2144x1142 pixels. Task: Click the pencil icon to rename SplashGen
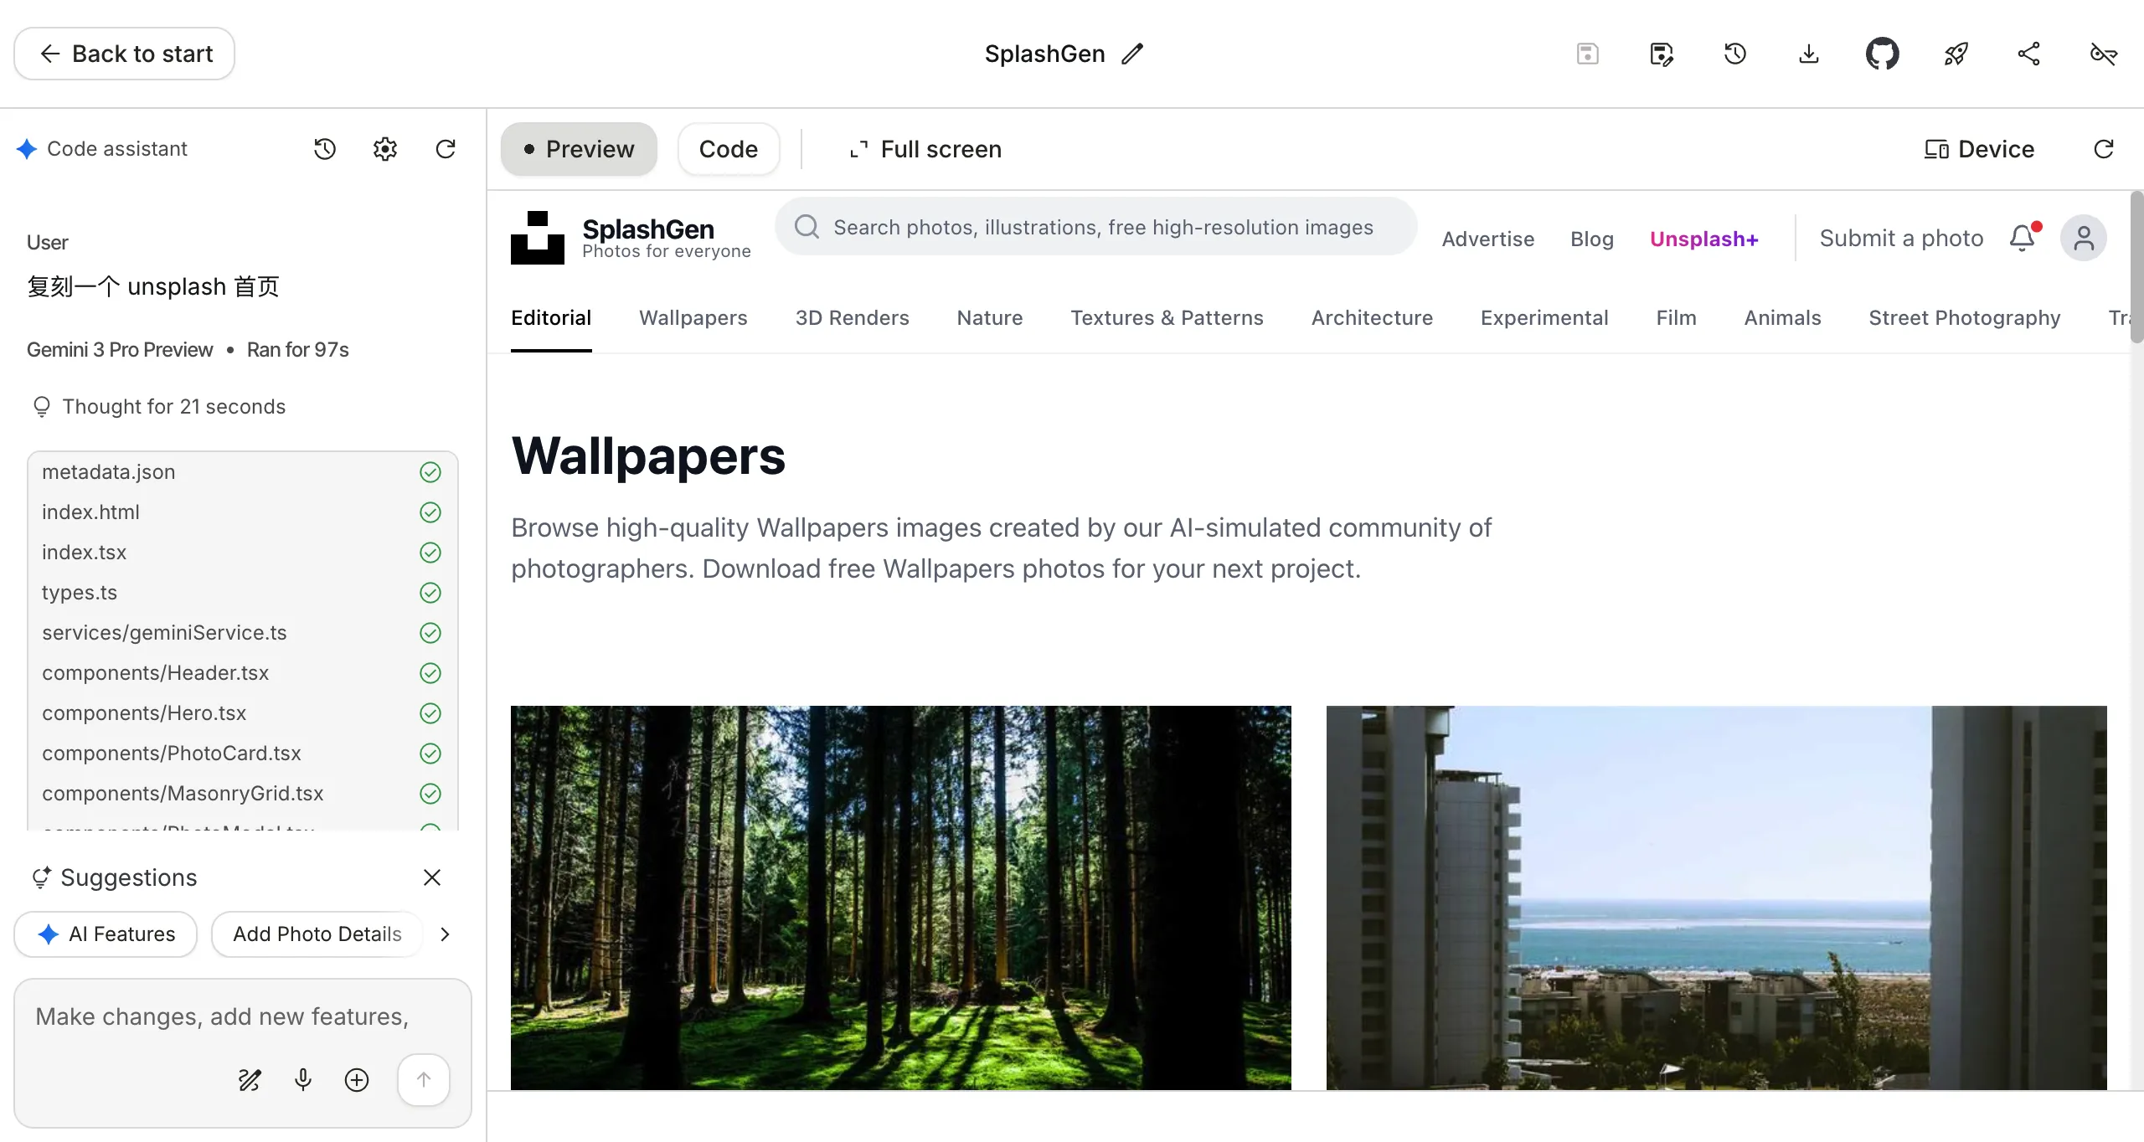click(1132, 54)
